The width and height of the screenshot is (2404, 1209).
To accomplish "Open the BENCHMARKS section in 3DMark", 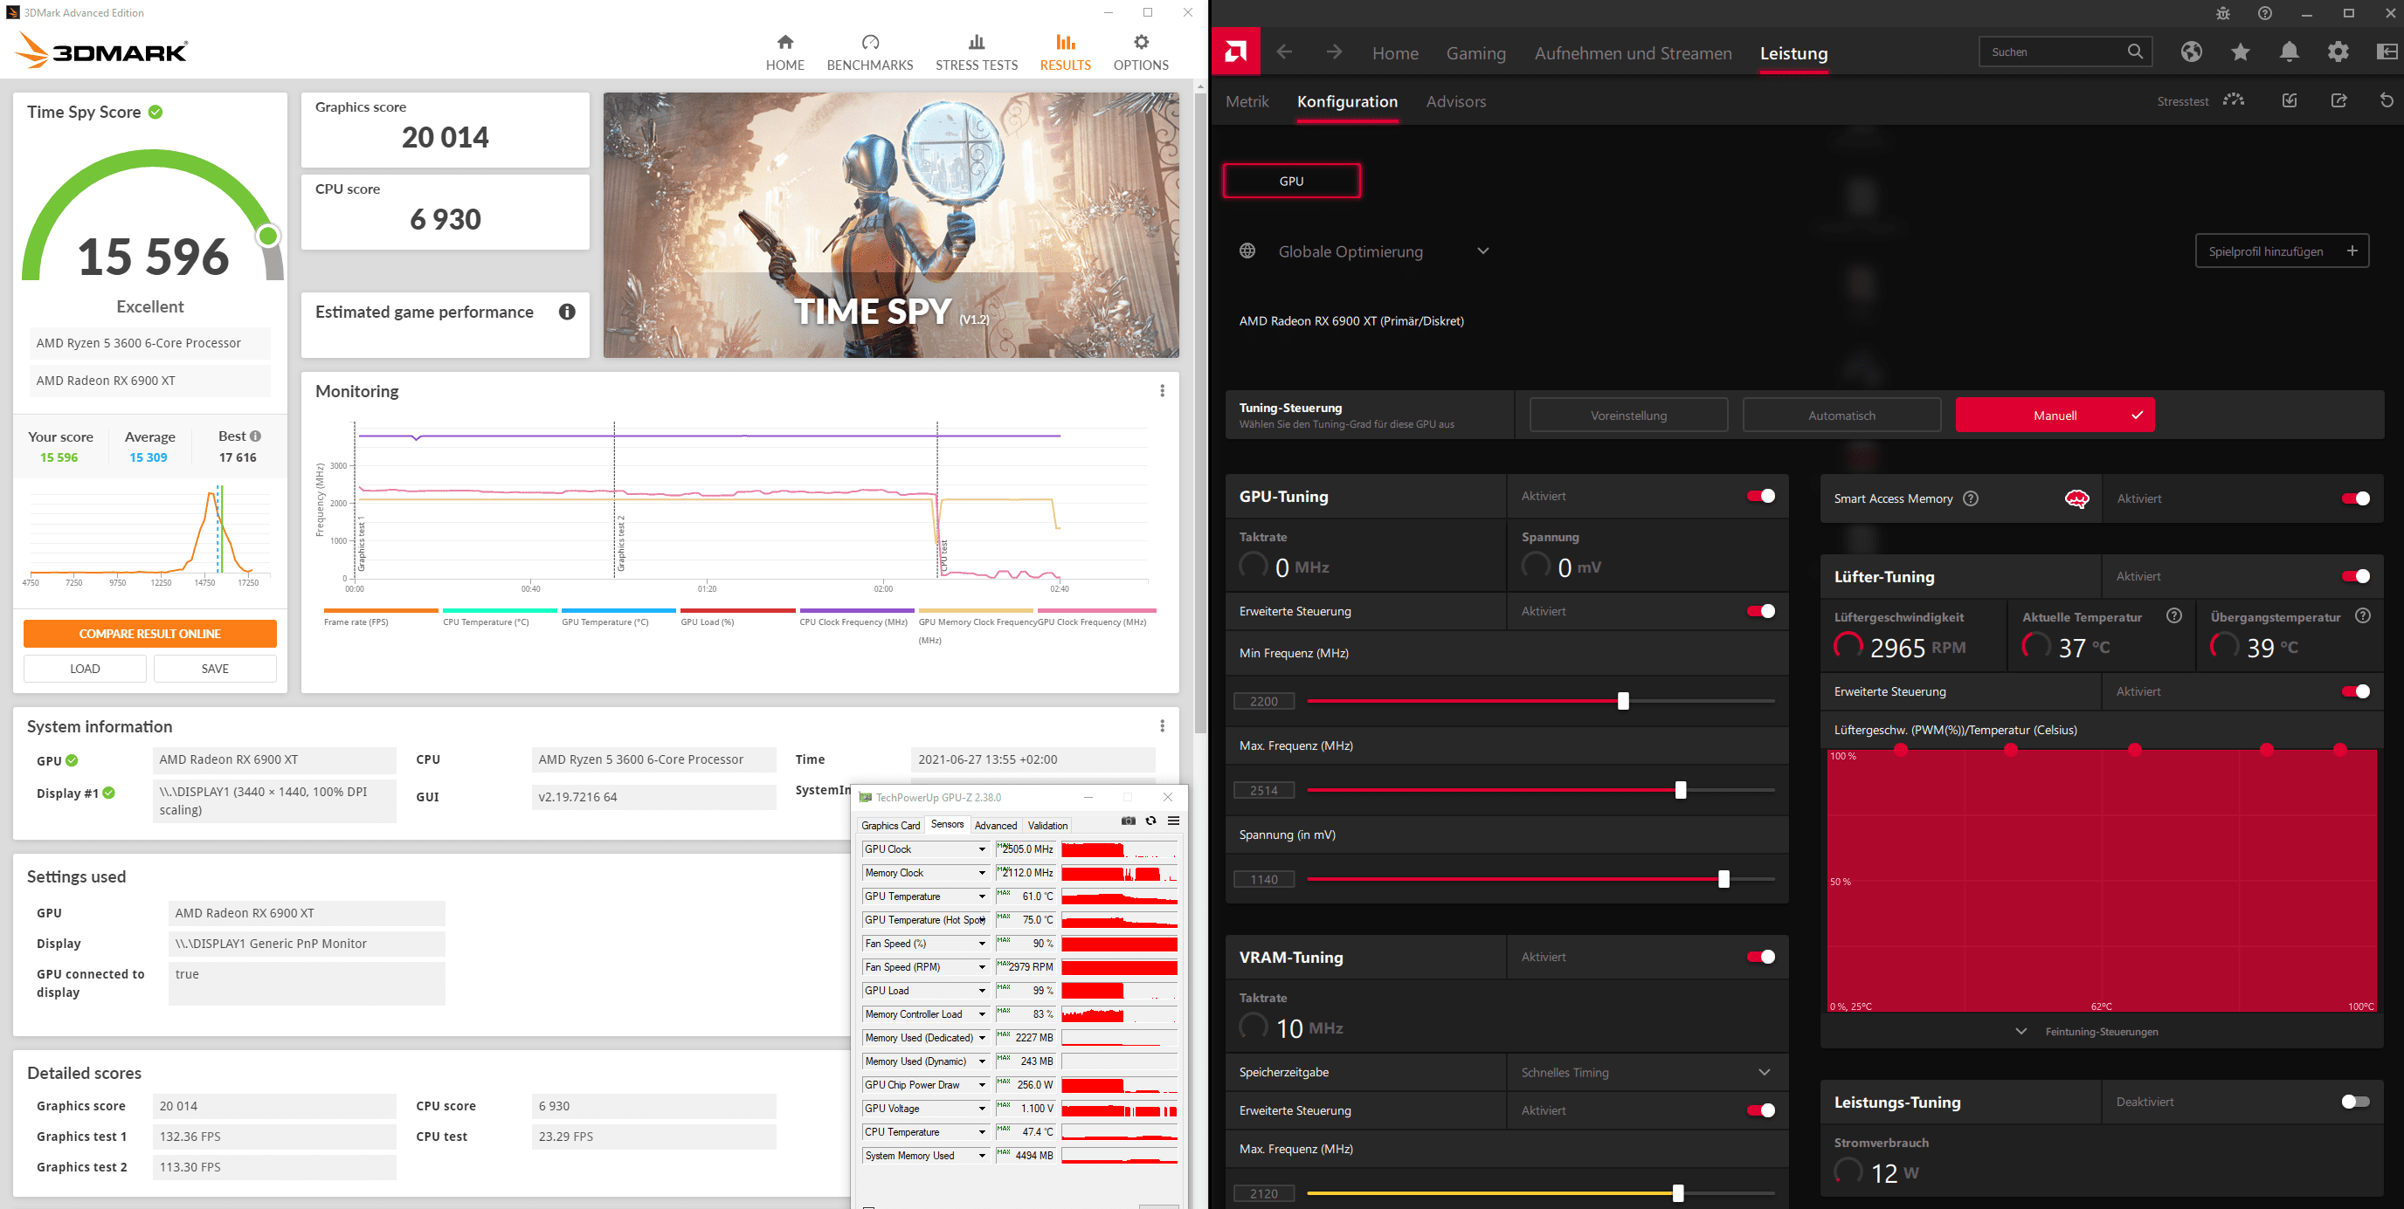I will pyautogui.click(x=870, y=52).
